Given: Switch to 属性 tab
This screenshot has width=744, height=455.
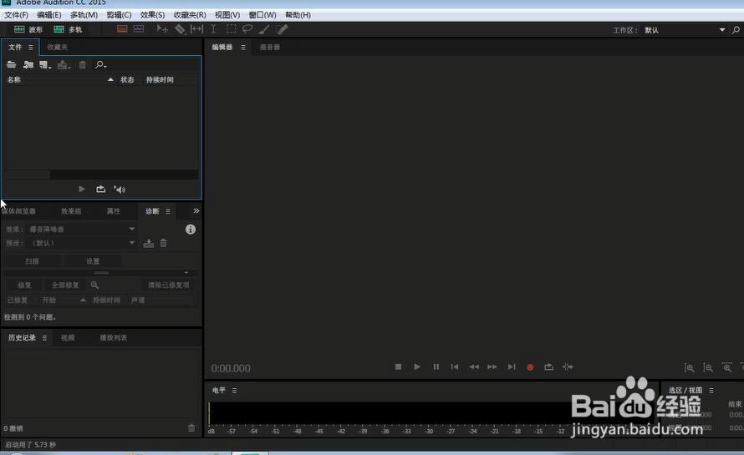Looking at the screenshot, I should (x=114, y=211).
